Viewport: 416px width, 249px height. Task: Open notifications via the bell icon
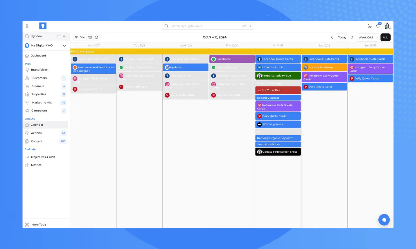tap(378, 26)
